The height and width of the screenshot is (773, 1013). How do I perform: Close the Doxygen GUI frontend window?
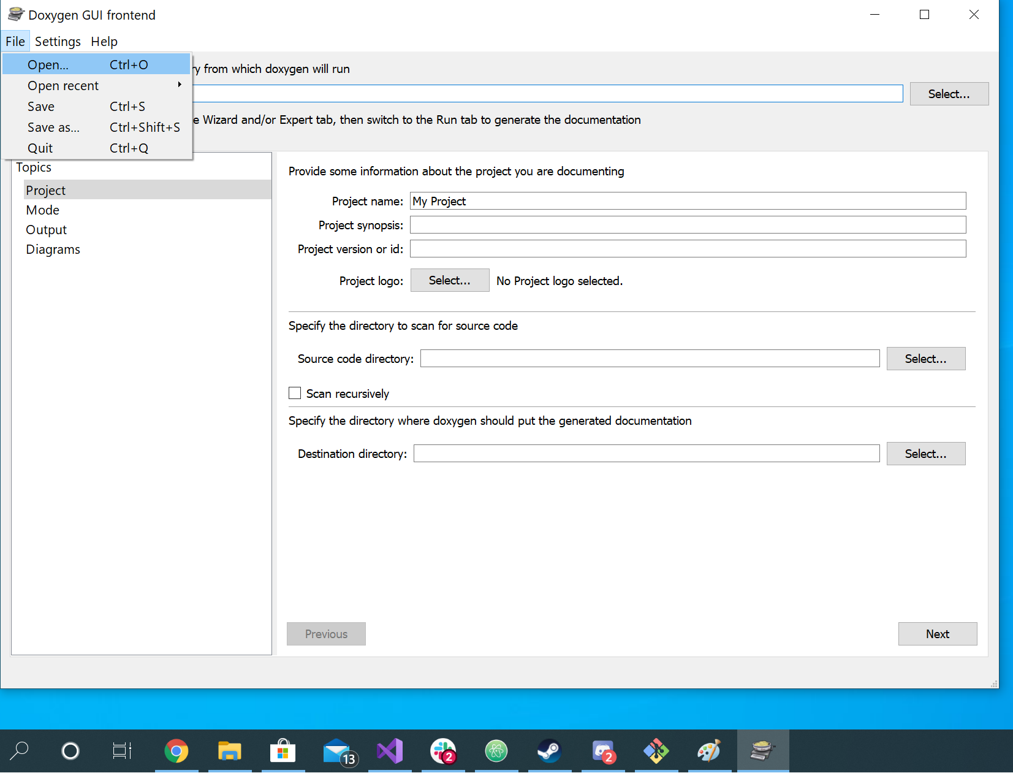pyautogui.click(x=974, y=14)
